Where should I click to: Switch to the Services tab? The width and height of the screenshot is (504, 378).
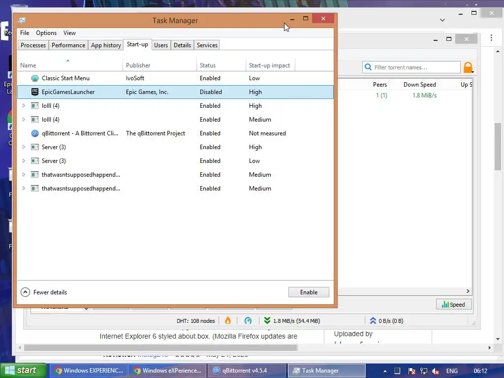point(207,45)
